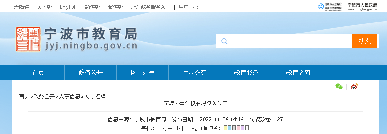Viewport: 387px width, 134px height.
Task: Click the 宁波市教育局 site title text
Action: [x=91, y=33]
